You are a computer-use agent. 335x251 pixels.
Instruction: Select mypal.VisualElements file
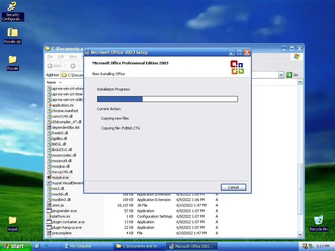click(65, 183)
